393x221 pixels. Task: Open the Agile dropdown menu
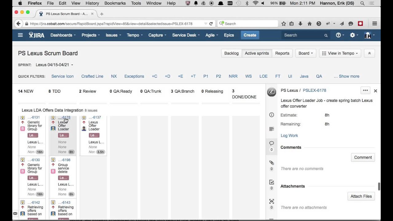(x=212, y=35)
